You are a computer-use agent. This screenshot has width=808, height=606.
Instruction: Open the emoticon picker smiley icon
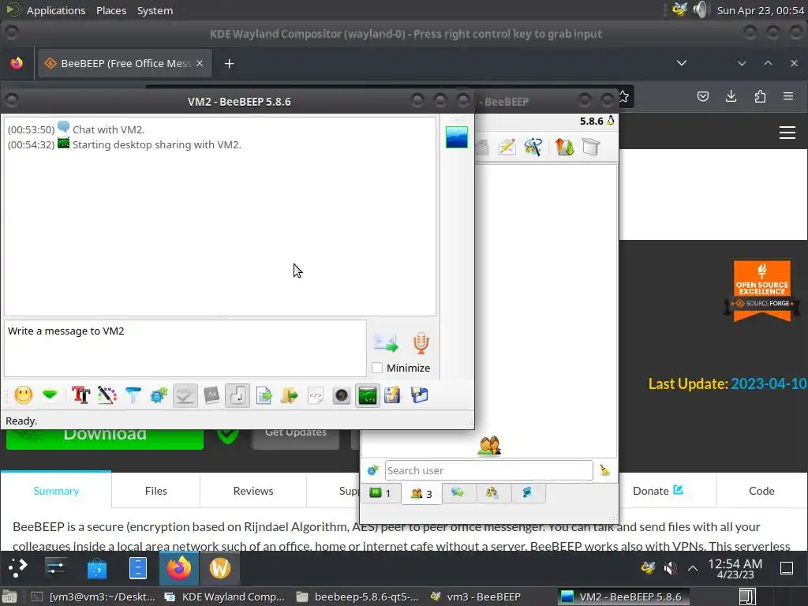[23, 395]
